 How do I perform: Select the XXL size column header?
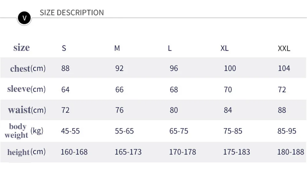[x=284, y=48]
